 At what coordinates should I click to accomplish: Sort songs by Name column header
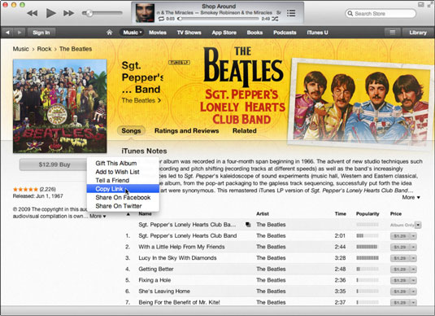pyautogui.click(x=145, y=213)
